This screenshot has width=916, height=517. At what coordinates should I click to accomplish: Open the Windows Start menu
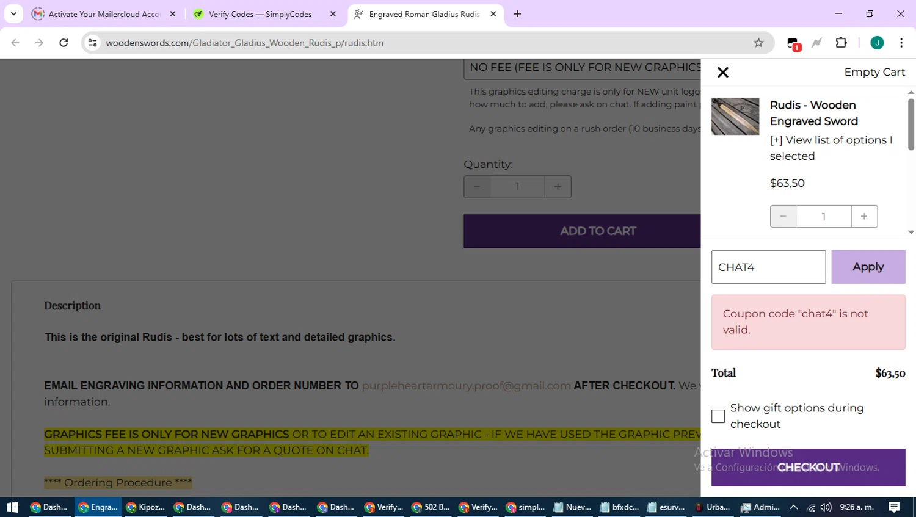(x=12, y=507)
